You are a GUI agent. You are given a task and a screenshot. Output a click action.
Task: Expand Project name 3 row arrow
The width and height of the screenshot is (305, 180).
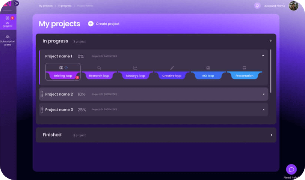(264, 110)
